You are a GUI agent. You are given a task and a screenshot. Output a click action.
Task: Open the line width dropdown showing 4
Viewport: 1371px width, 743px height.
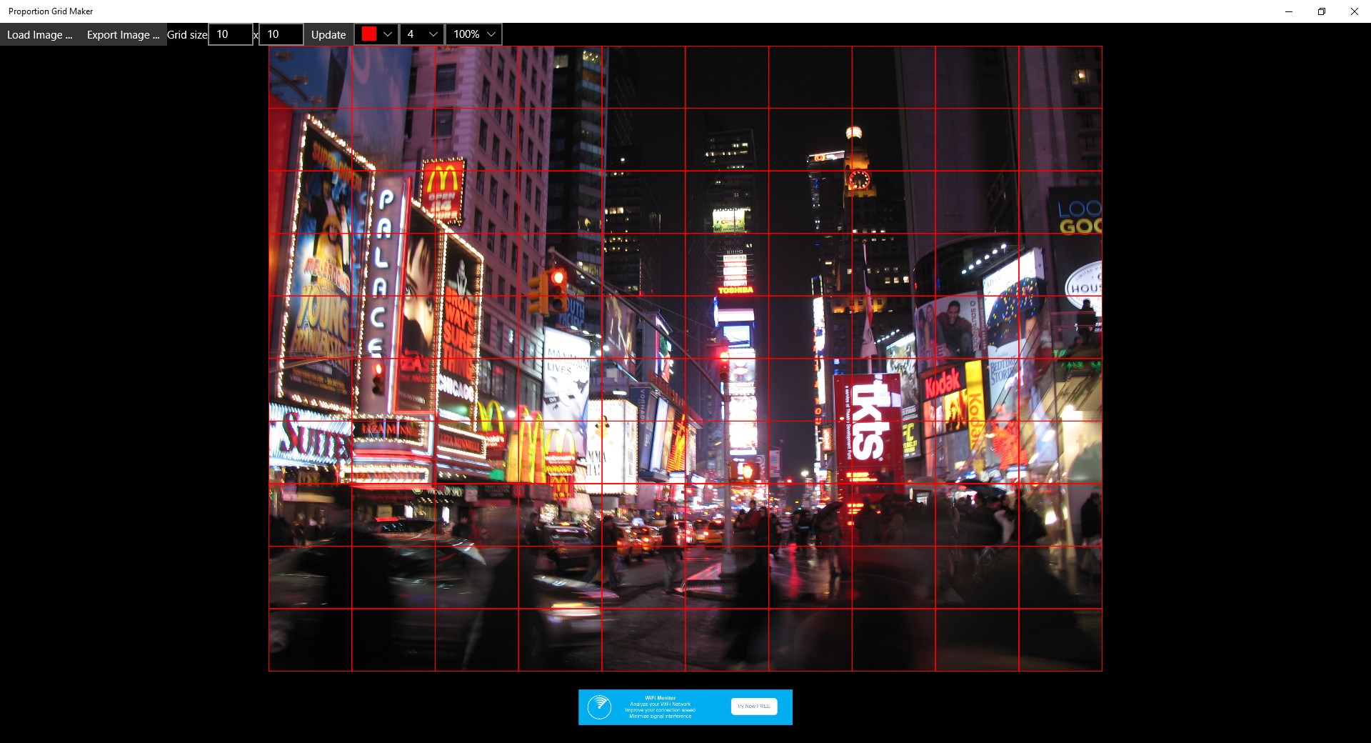[421, 34]
